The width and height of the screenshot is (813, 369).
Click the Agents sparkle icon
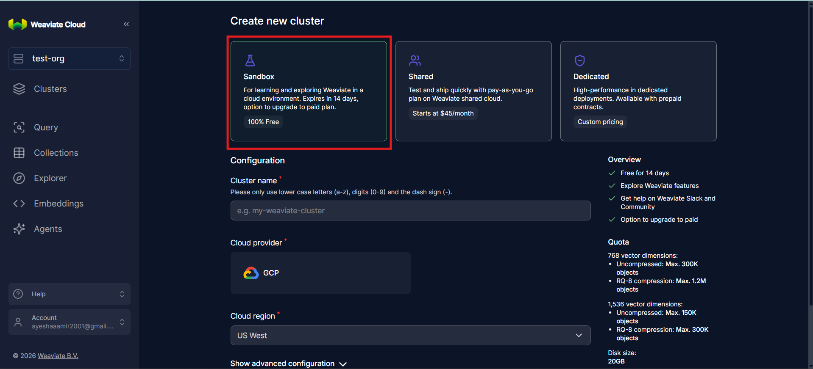click(19, 229)
